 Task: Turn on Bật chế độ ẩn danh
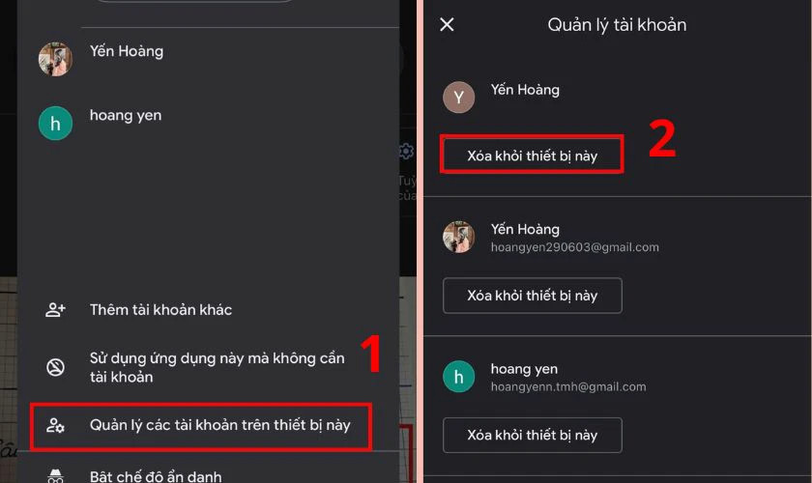tap(156, 476)
